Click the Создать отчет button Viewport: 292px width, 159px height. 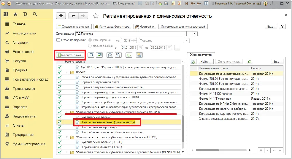pyautogui.click(x=70, y=55)
